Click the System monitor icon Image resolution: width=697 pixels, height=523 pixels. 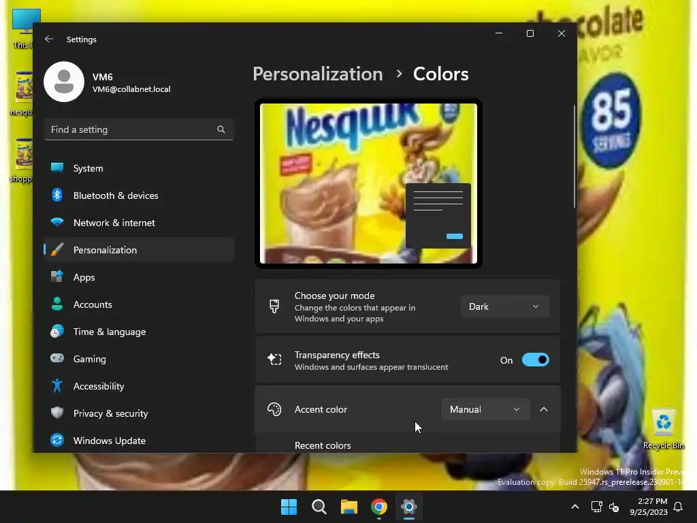pyautogui.click(x=57, y=168)
